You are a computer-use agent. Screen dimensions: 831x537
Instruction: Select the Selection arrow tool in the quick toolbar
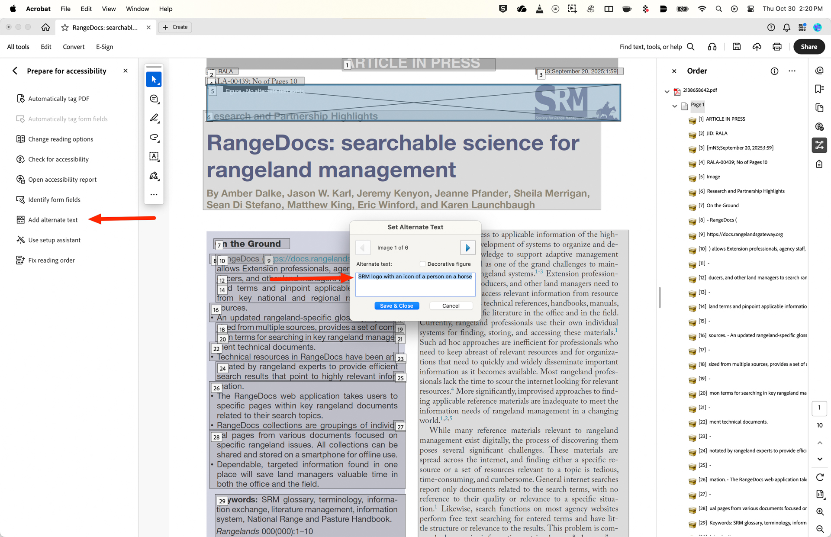[x=154, y=79]
